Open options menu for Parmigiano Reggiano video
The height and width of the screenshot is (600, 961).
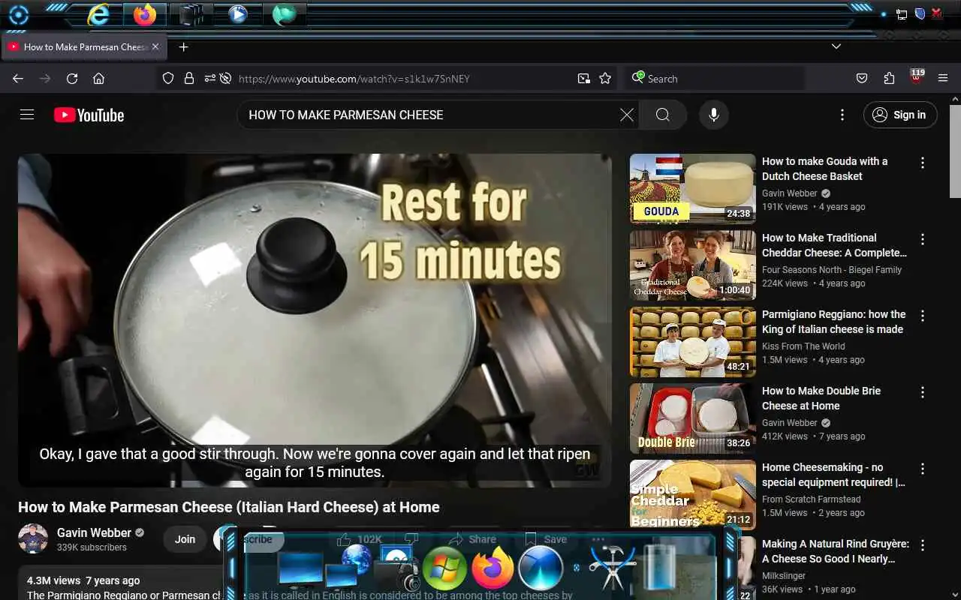pyautogui.click(x=923, y=316)
